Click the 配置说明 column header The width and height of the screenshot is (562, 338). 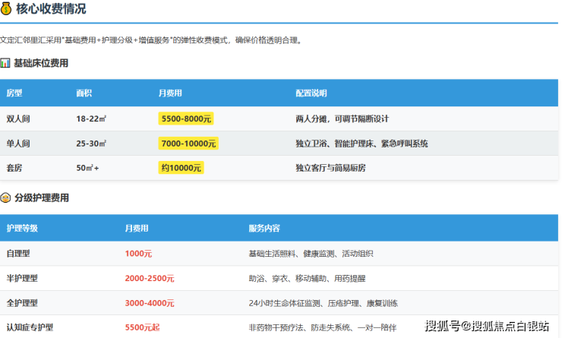point(311,93)
